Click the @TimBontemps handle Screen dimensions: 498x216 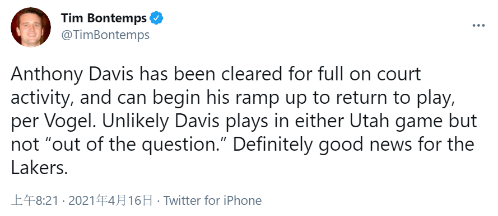(x=105, y=35)
